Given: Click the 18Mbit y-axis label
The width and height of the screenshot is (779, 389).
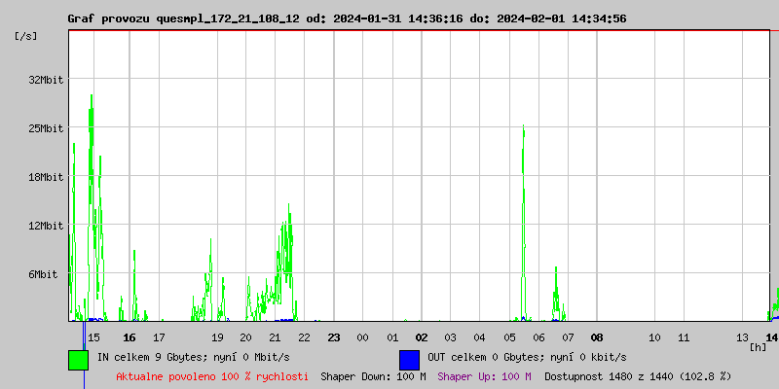Looking at the screenshot, I should coord(46,177).
